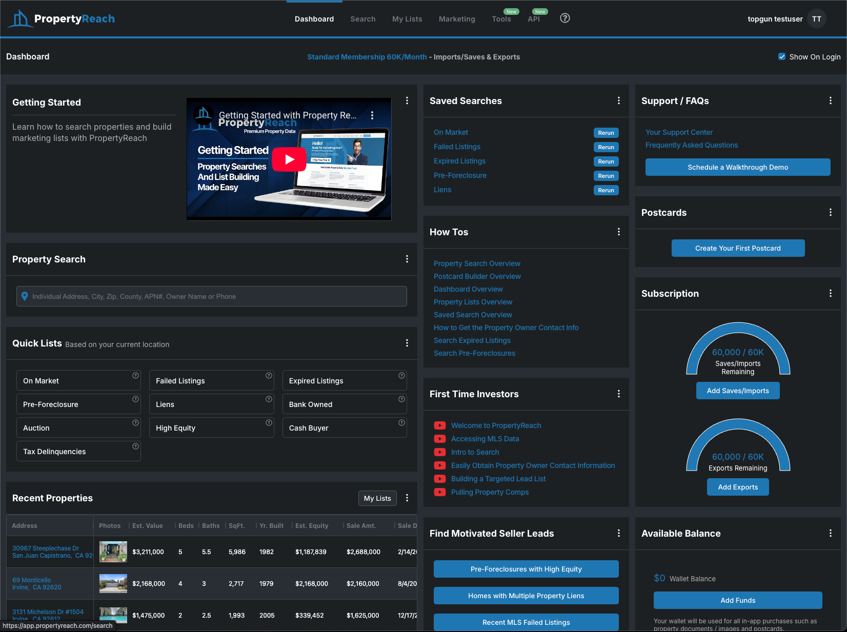Rerun the Liens saved search
Image resolution: width=847 pixels, height=632 pixels.
coord(606,190)
